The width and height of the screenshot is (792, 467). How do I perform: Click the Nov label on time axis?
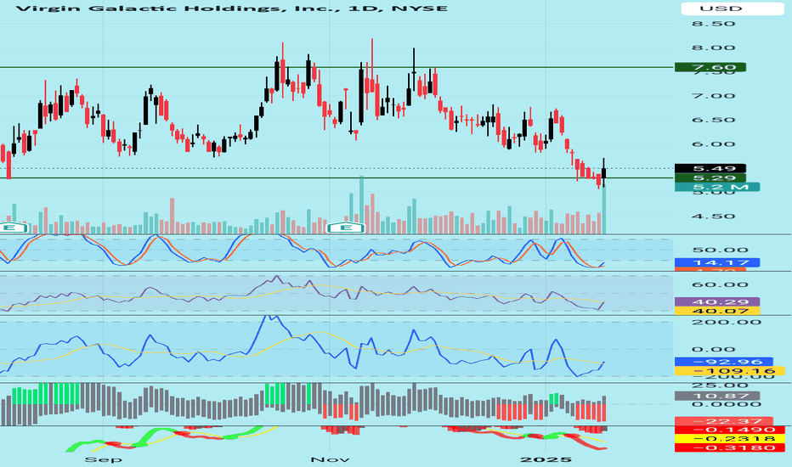pyautogui.click(x=330, y=459)
